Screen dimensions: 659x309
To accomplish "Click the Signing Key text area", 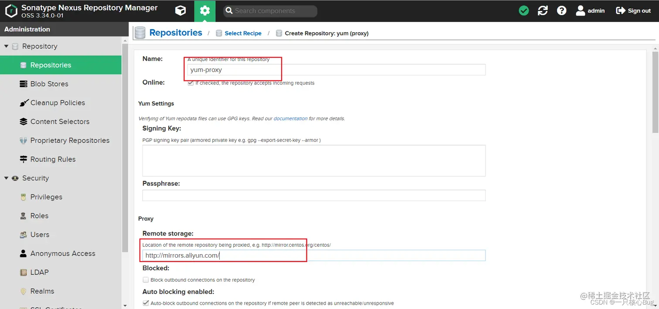I will [314, 161].
